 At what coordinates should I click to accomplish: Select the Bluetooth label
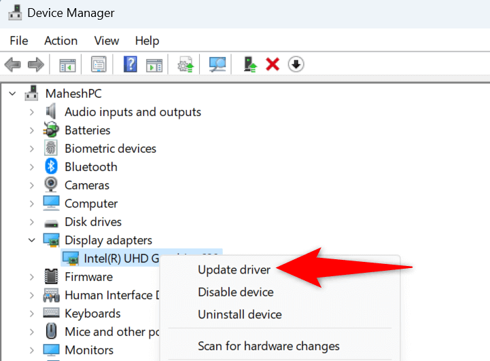(91, 167)
